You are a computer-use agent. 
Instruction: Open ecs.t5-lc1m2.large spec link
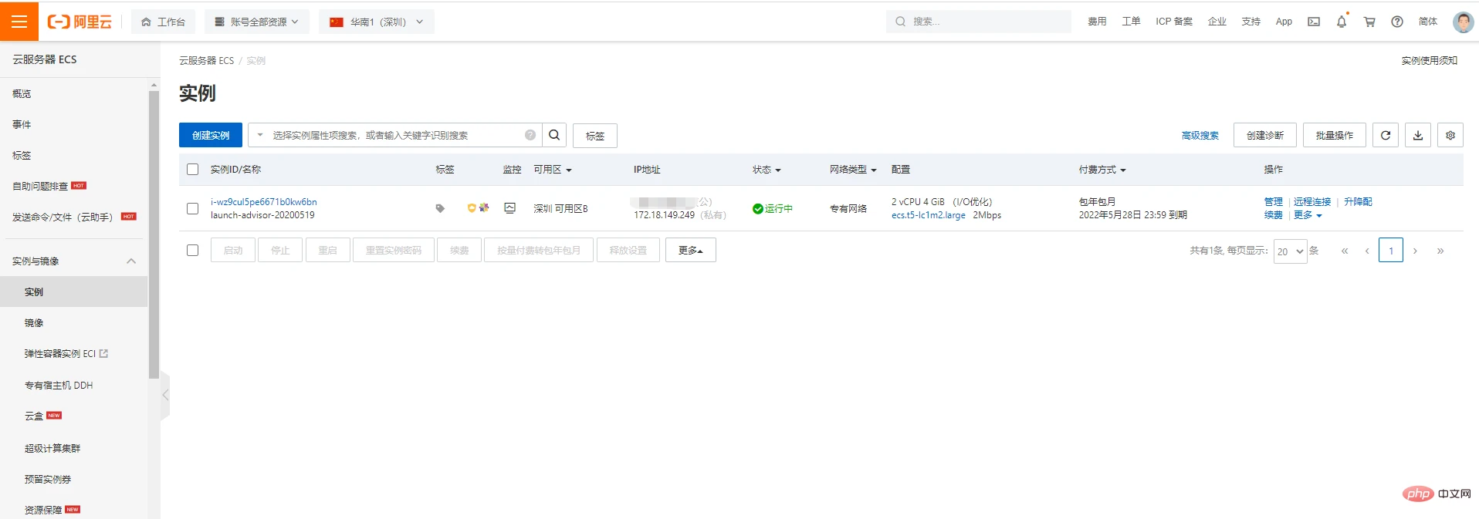pyautogui.click(x=929, y=215)
